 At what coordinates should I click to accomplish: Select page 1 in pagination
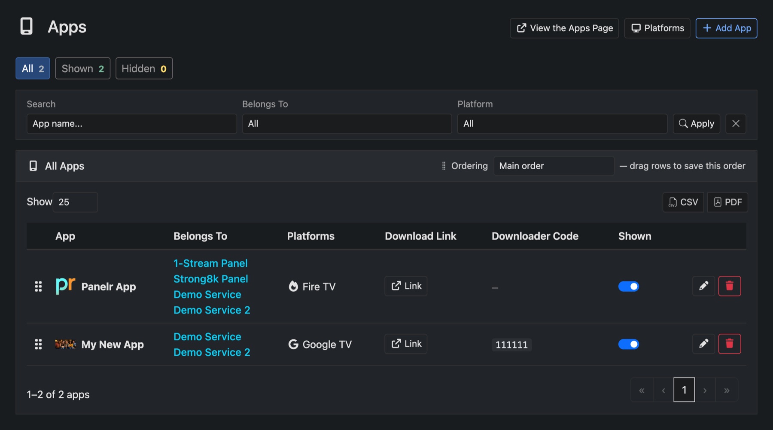tap(684, 390)
